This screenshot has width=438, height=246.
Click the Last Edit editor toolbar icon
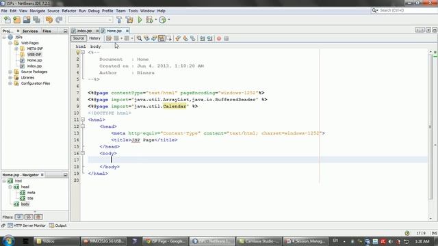(x=109, y=38)
